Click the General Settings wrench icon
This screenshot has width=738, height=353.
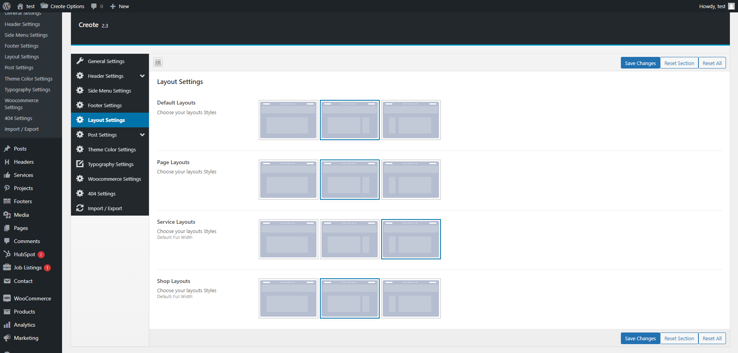(80, 61)
